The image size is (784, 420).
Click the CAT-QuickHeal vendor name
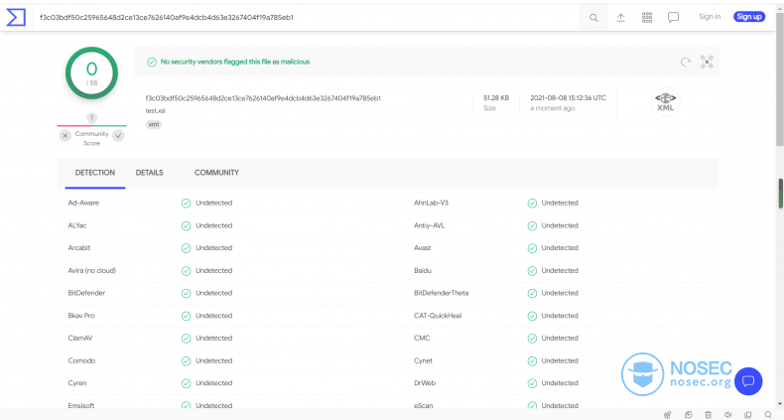tap(438, 316)
